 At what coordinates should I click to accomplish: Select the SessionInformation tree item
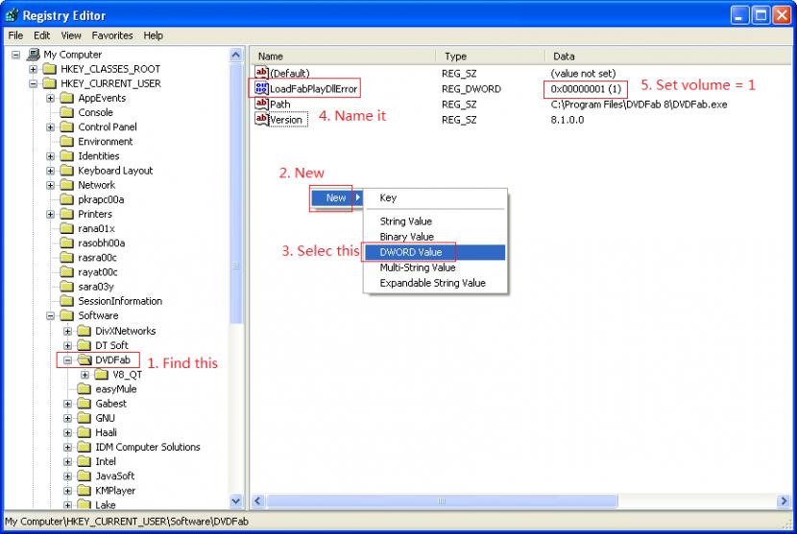click(x=120, y=301)
